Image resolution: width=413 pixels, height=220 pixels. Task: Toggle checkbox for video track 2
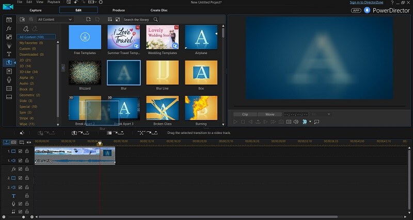pyautogui.click(x=20, y=178)
